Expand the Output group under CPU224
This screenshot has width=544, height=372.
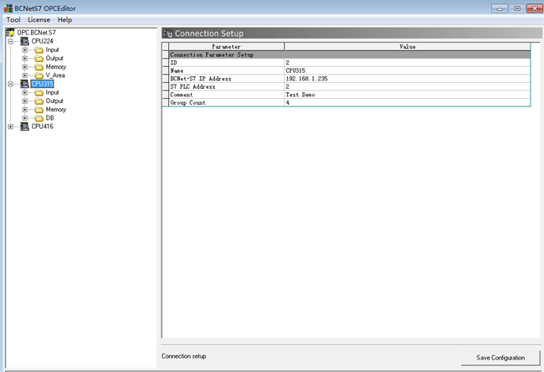click(25, 59)
